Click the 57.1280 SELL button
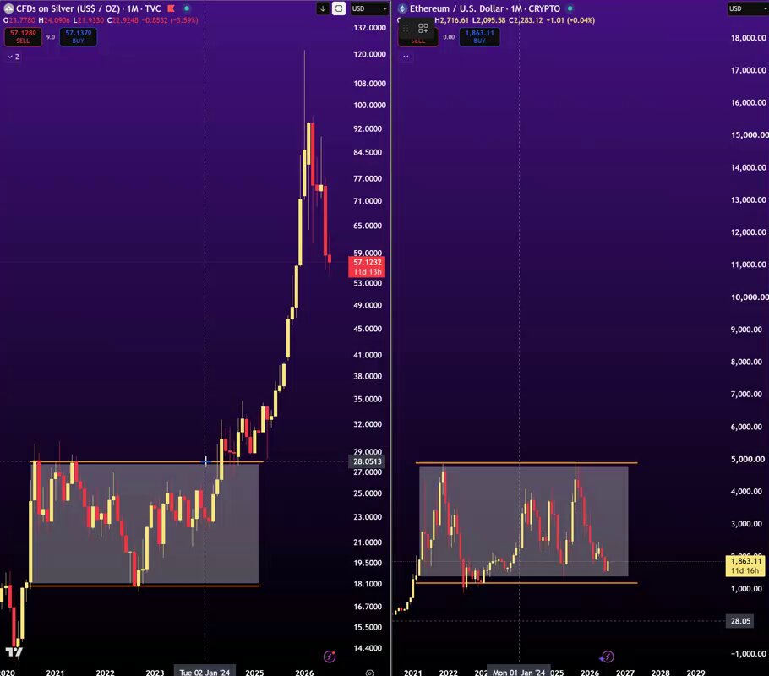The image size is (769, 676). click(x=23, y=37)
